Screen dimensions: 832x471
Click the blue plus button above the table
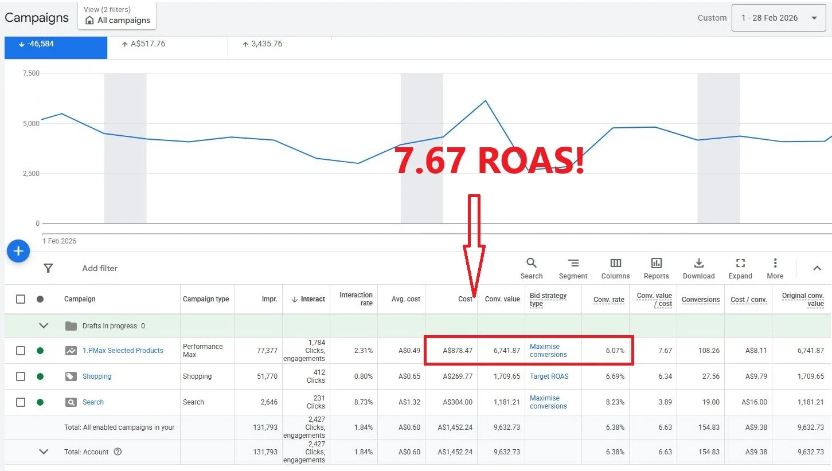coord(18,250)
